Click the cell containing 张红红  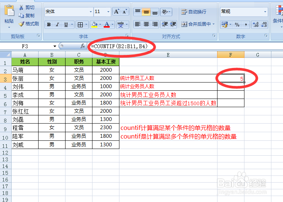coord(25,111)
